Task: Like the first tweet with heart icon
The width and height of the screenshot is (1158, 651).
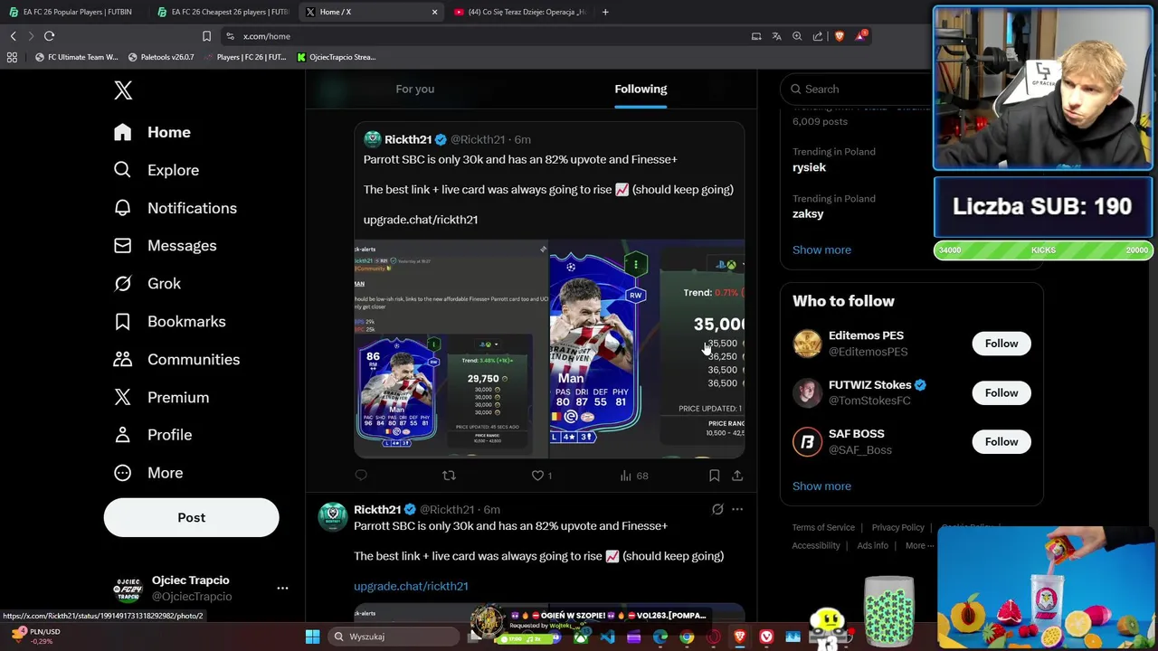Action: coord(537,476)
